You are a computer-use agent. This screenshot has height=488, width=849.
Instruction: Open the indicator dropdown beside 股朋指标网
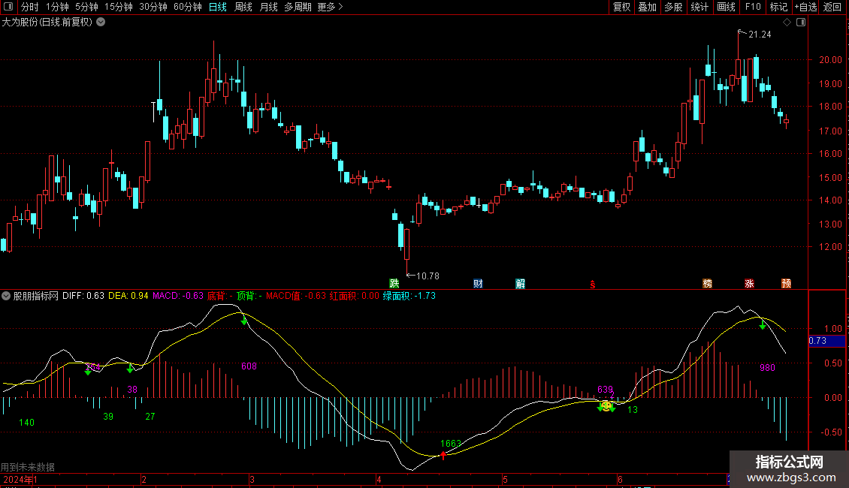pos(6,296)
